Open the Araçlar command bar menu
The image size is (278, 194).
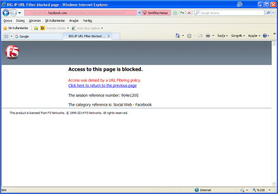(x=254, y=36)
